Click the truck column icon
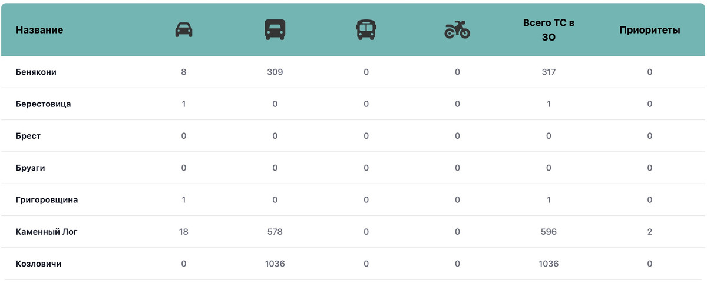707x283 pixels. pyautogui.click(x=275, y=30)
